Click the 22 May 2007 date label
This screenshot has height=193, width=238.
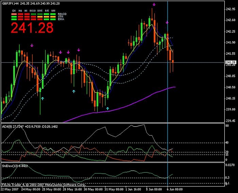(10, 189)
